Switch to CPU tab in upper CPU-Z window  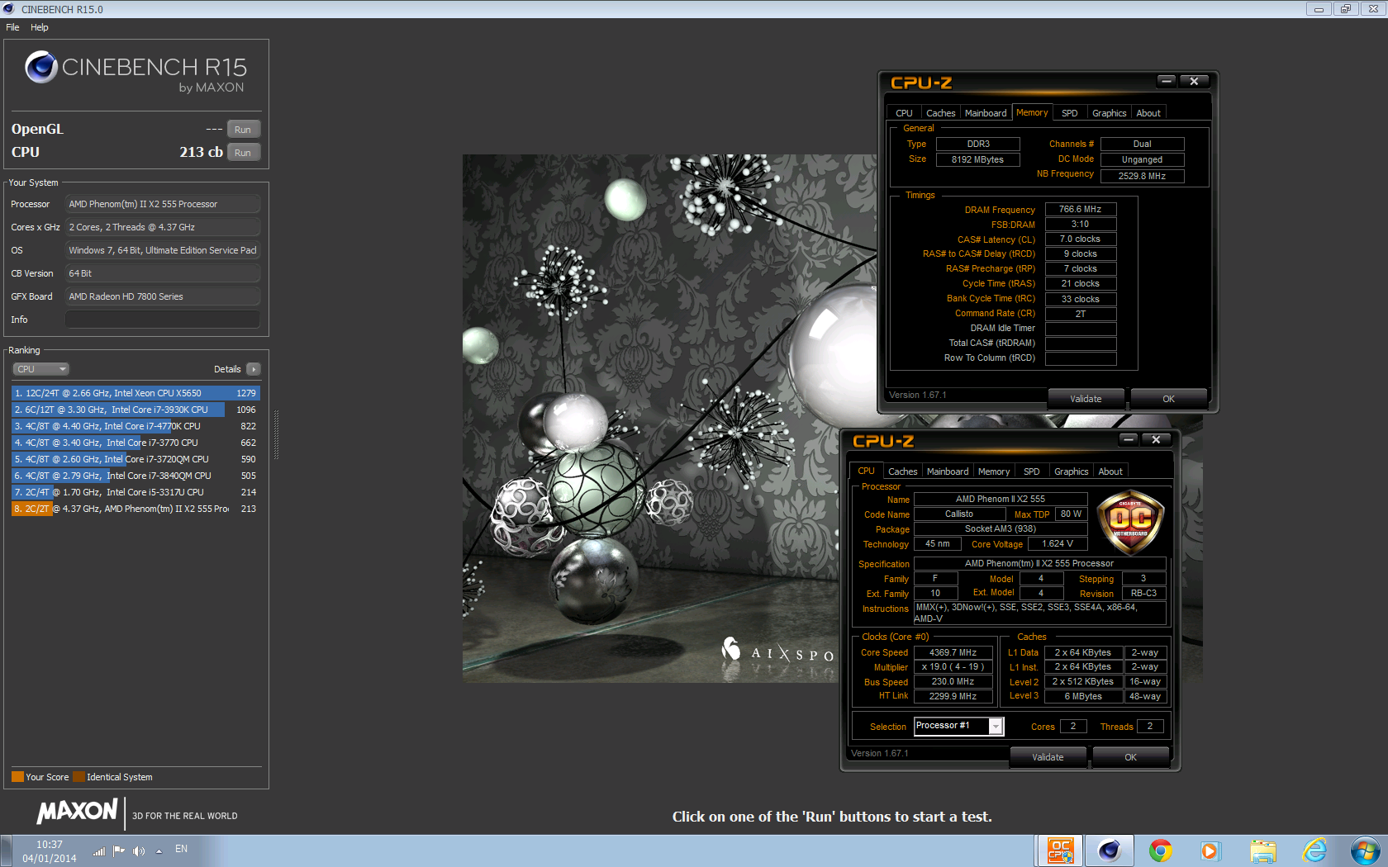(x=904, y=113)
